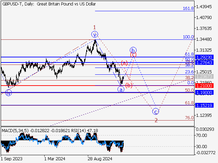Select the circled blue 'a' wave marker
This screenshot has height=163, width=218.
pos(121,89)
